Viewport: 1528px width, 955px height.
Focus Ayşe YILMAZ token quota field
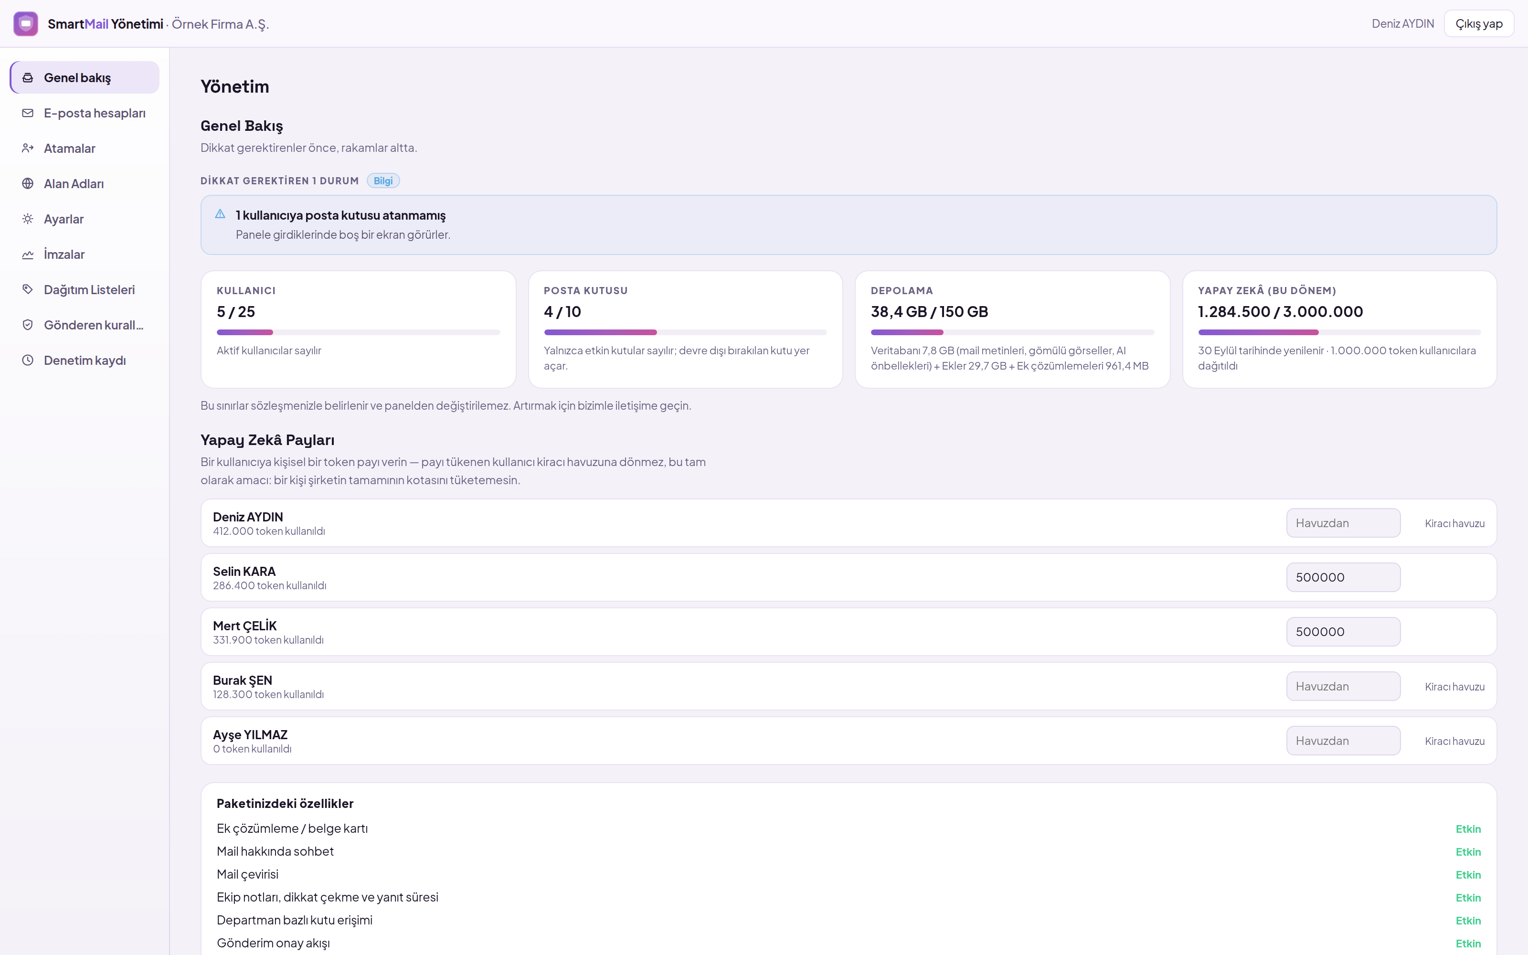[1343, 741]
